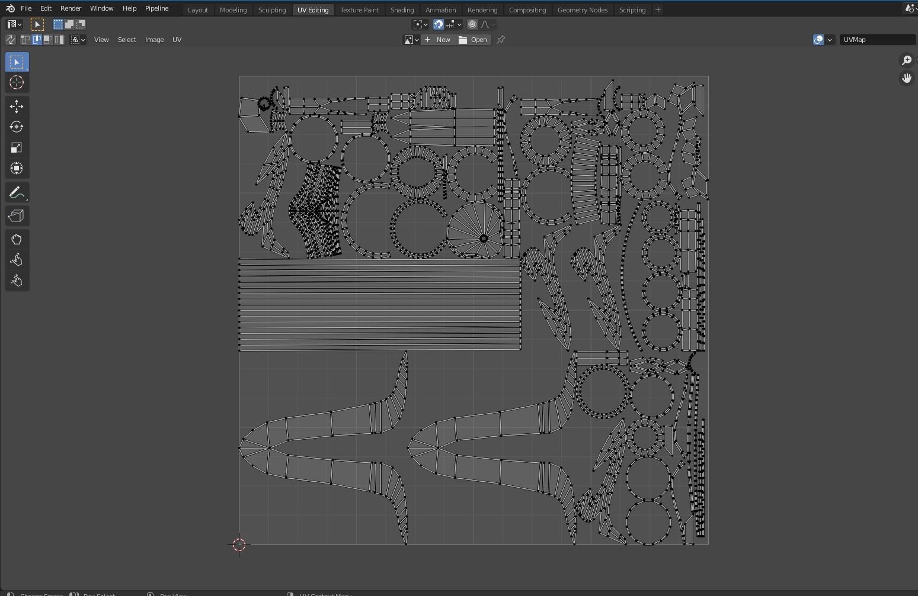Image resolution: width=918 pixels, height=596 pixels.
Task: Set selection mode to extend
Action: 69,24
